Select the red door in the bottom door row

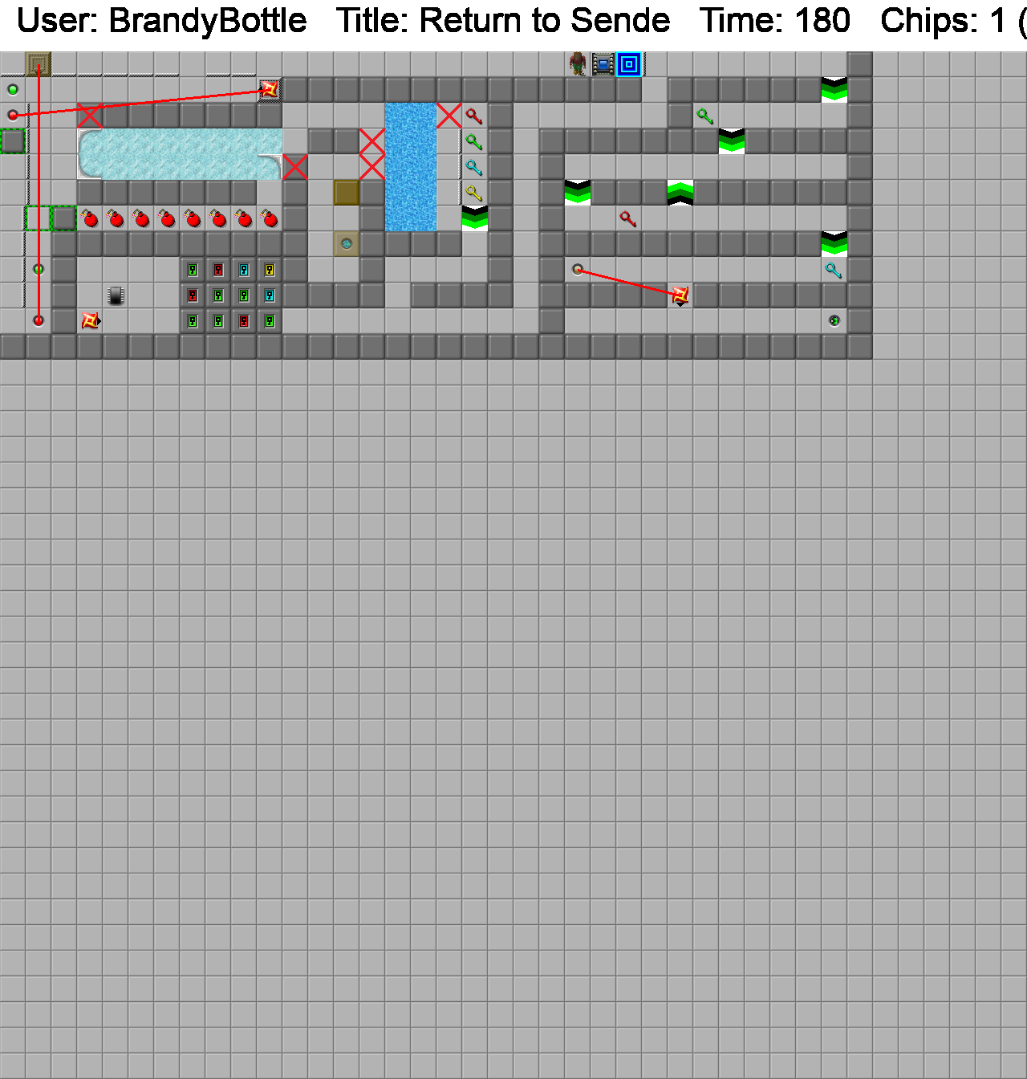pos(244,321)
